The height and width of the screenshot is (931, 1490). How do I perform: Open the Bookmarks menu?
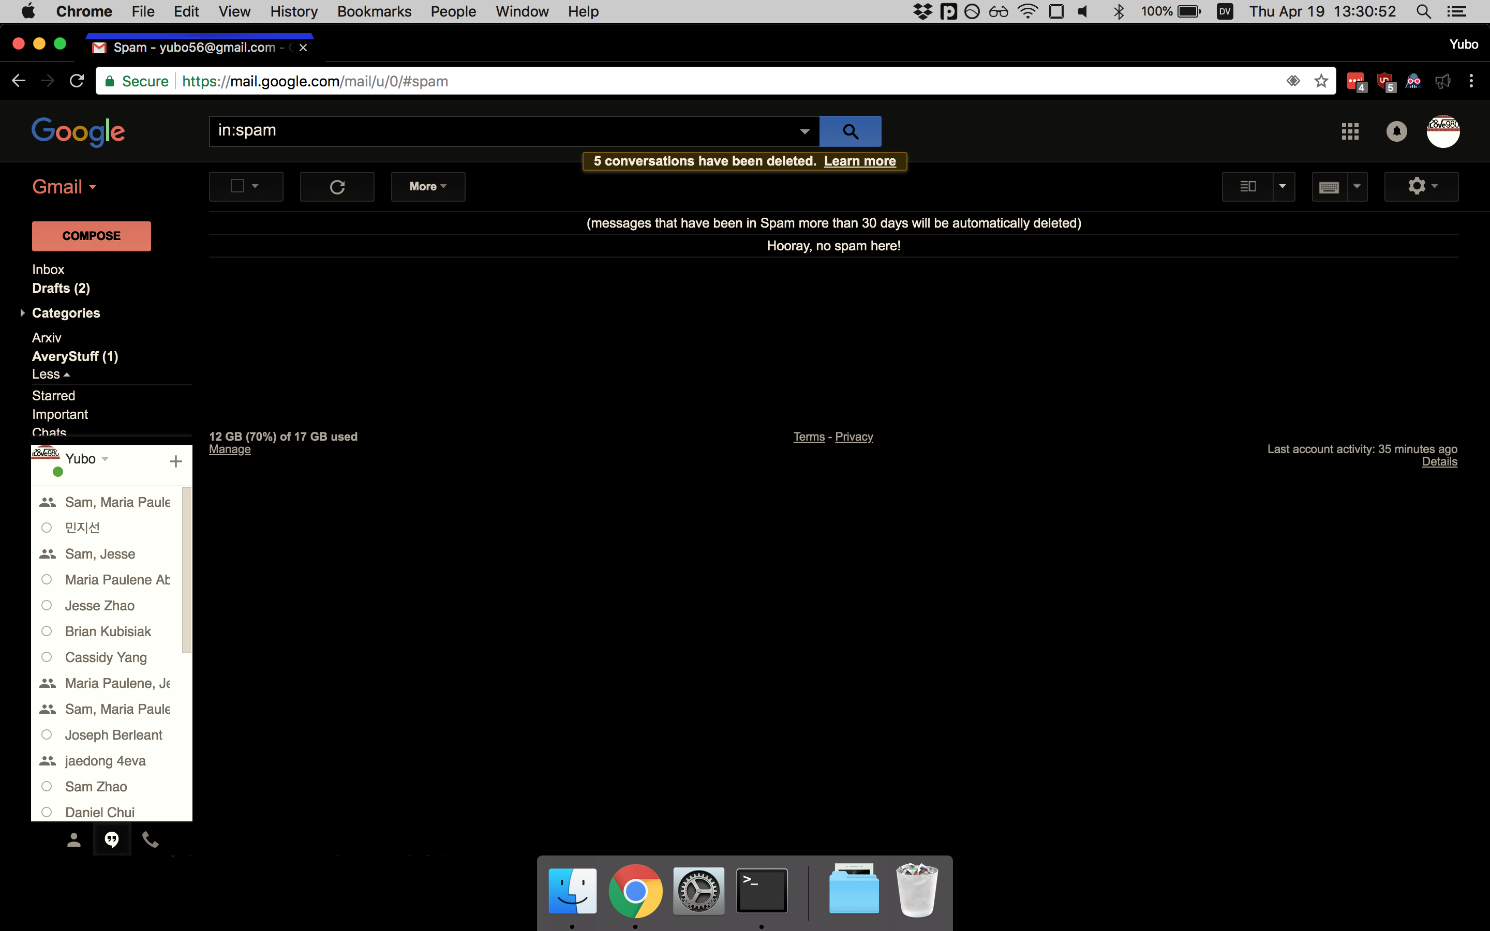point(375,11)
